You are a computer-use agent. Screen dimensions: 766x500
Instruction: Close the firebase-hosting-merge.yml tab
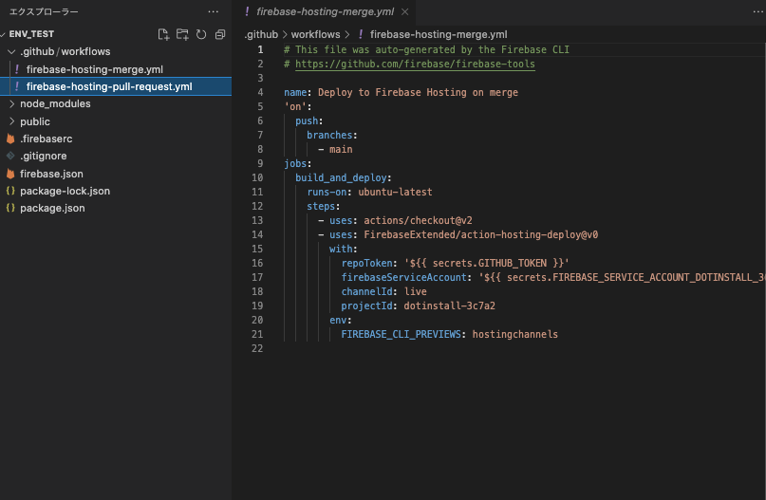[404, 12]
